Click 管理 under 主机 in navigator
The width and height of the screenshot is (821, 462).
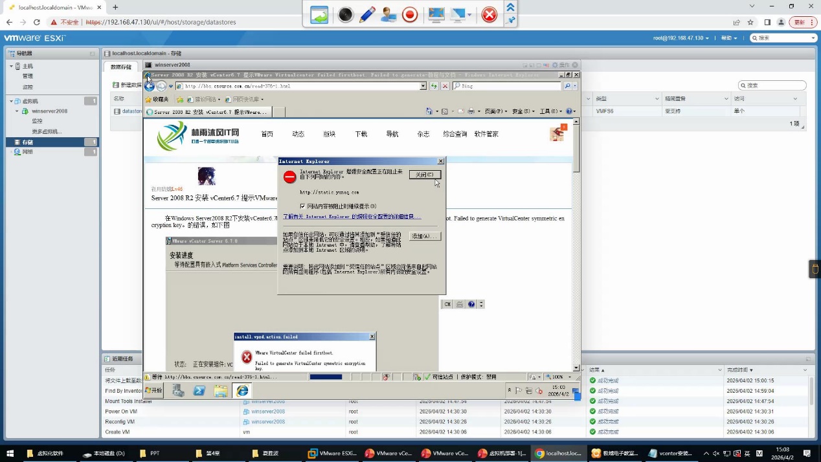27,76
